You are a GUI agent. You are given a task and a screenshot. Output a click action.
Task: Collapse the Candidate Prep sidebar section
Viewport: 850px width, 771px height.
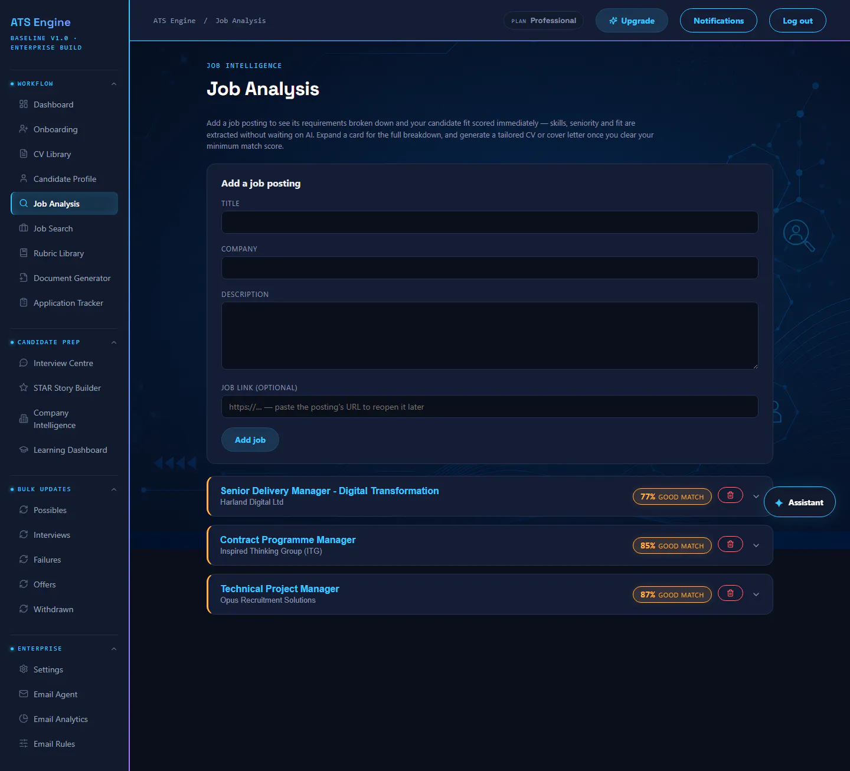click(x=114, y=342)
